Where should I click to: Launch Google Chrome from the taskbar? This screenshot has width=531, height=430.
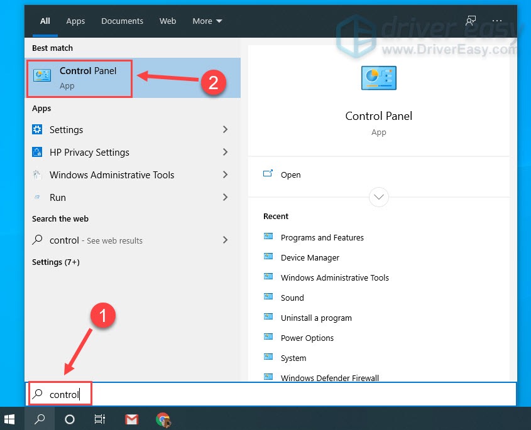point(163,419)
